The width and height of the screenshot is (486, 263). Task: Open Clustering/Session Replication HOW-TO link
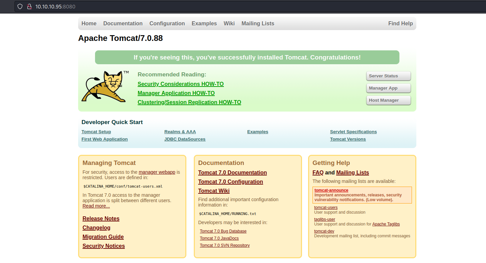tap(189, 102)
